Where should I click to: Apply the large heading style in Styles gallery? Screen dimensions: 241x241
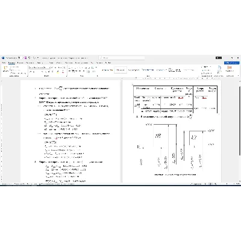click(175, 70)
